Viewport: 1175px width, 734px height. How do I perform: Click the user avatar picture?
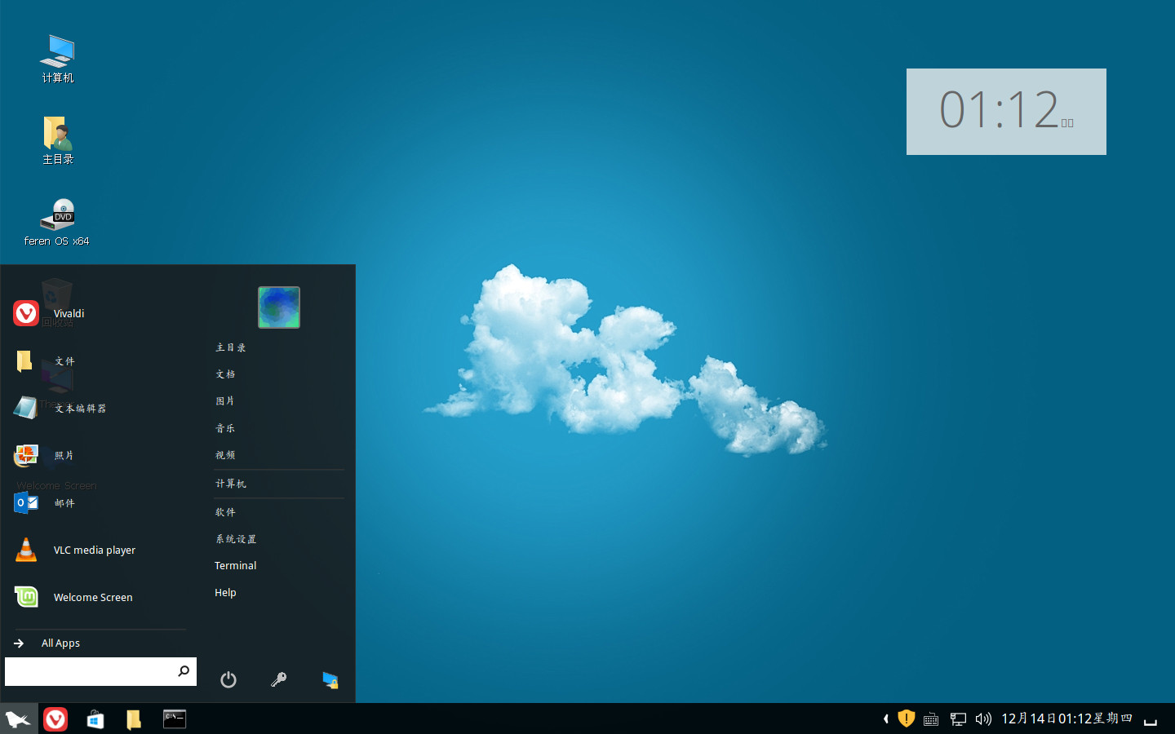tap(279, 307)
